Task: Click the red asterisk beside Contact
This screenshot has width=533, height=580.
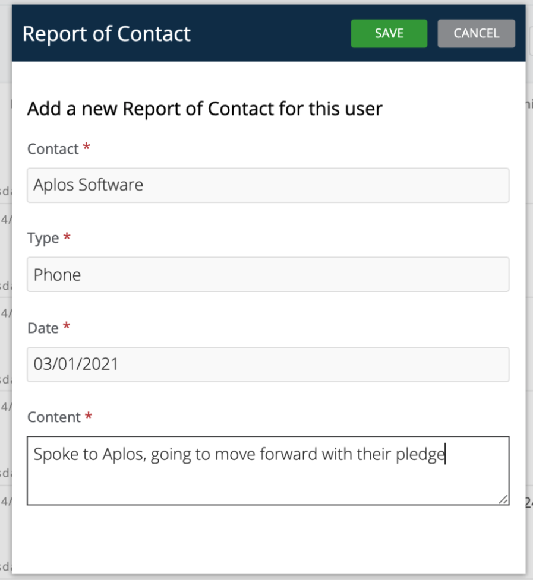Action: click(x=86, y=146)
